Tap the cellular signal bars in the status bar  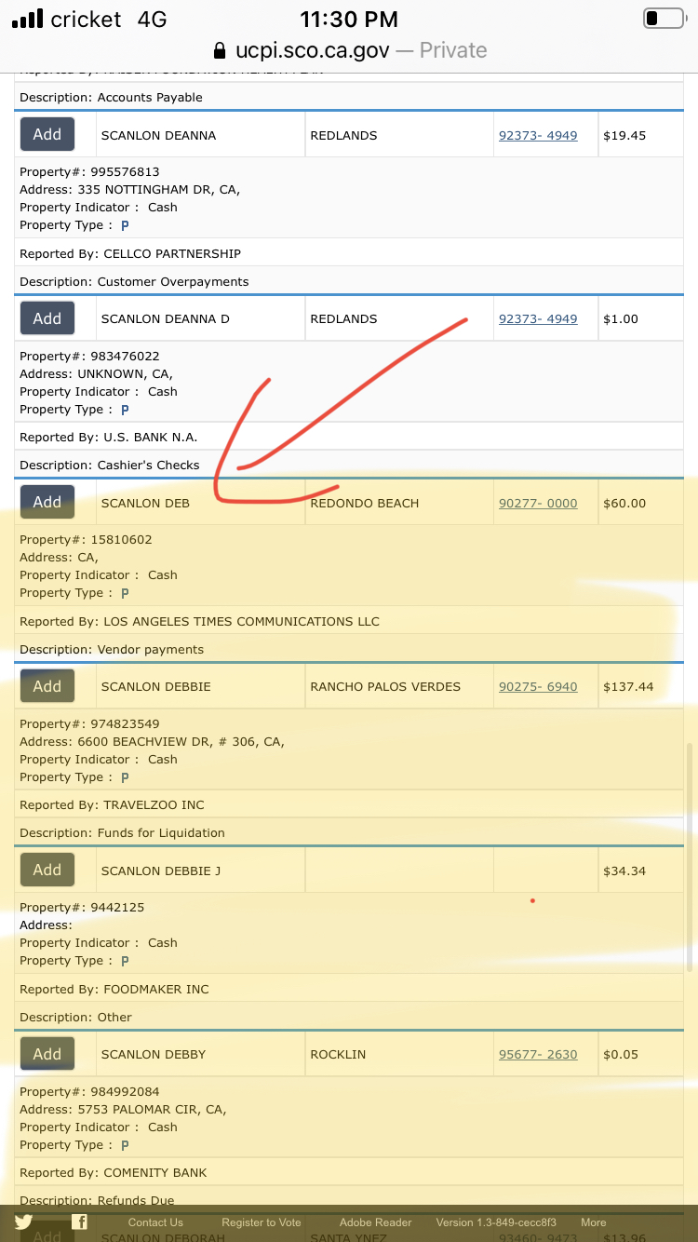tap(27, 19)
